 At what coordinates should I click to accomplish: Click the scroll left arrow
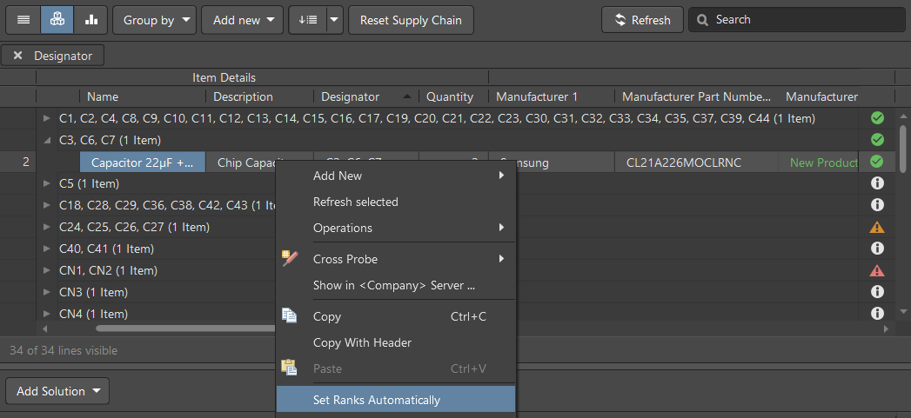(45, 328)
